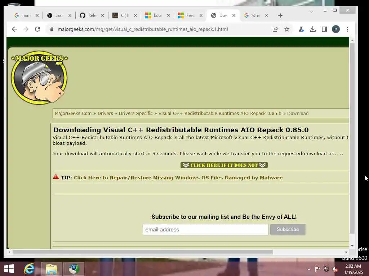369x276 pixels.
Task: Switch to the 'Fres' Microsoft tab
Action: tap(187, 15)
